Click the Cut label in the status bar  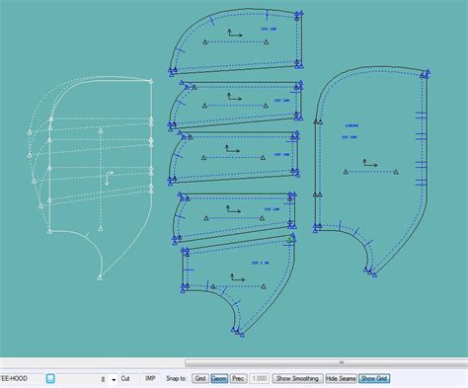pyautogui.click(x=125, y=378)
